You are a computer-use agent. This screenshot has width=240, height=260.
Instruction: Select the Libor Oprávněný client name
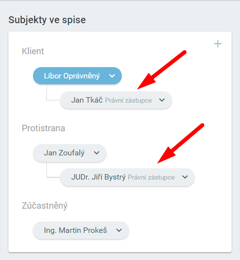pos(72,76)
